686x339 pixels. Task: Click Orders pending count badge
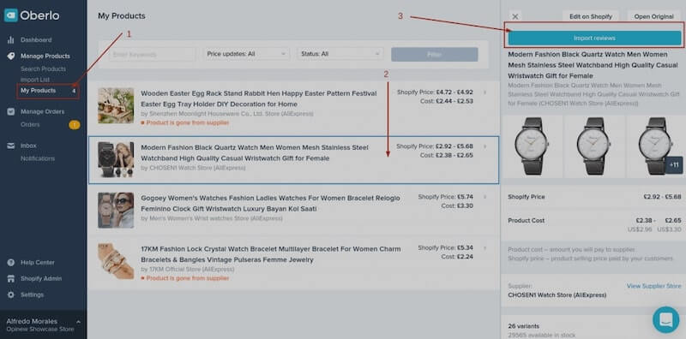[x=75, y=125]
